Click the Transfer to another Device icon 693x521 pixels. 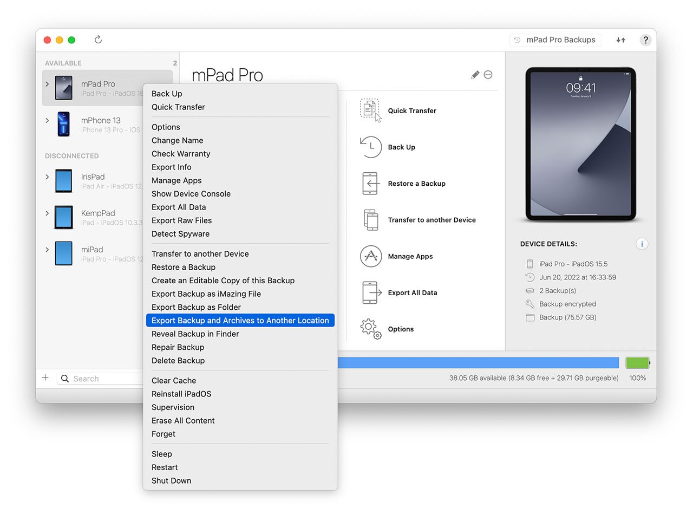coord(371,220)
